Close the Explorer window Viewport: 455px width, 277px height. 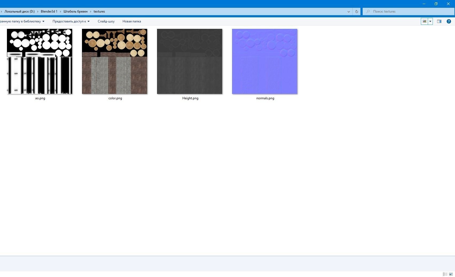pyautogui.click(x=448, y=4)
